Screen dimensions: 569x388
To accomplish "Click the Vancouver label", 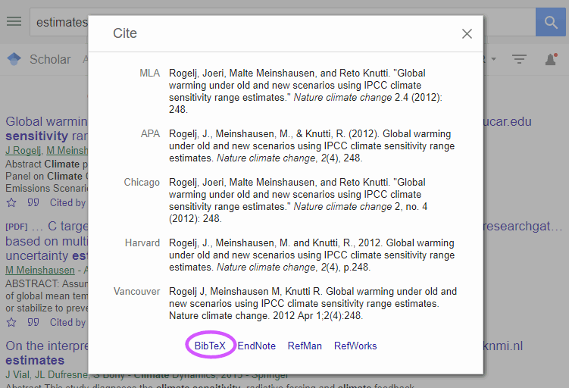I will (136, 291).
